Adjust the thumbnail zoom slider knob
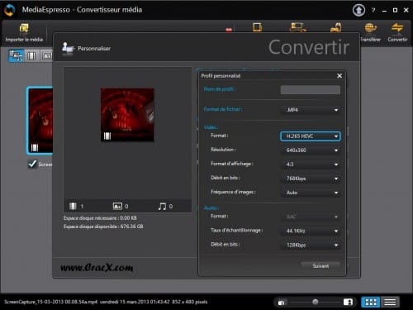413x310 pixels. (316, 302)
